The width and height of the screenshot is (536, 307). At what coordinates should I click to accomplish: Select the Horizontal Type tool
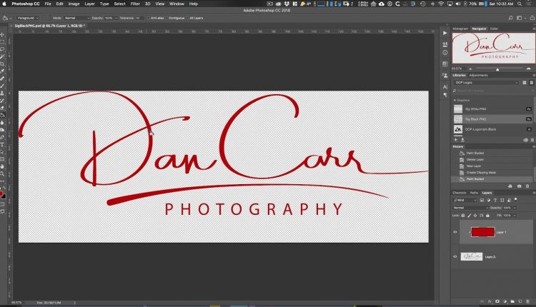[2, 144]
